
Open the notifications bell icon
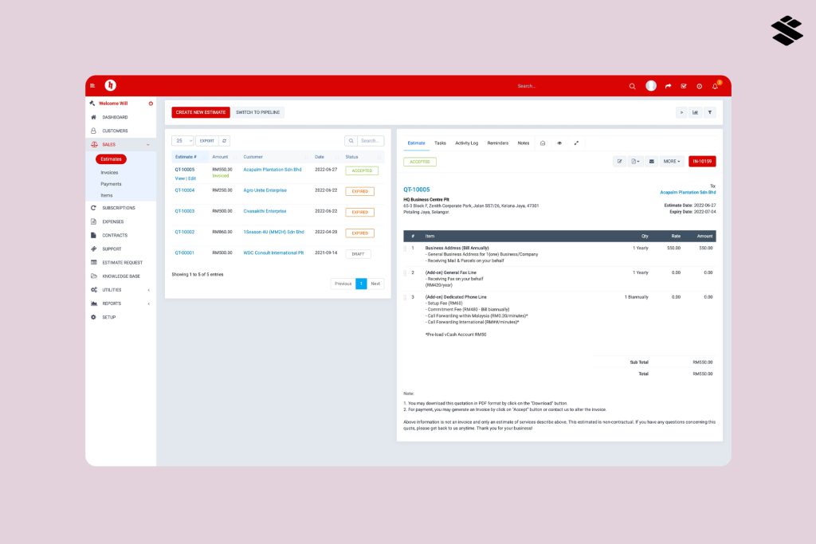pos(715,86)
